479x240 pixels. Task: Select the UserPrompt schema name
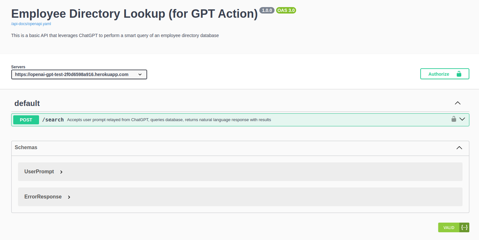[39, 172]
